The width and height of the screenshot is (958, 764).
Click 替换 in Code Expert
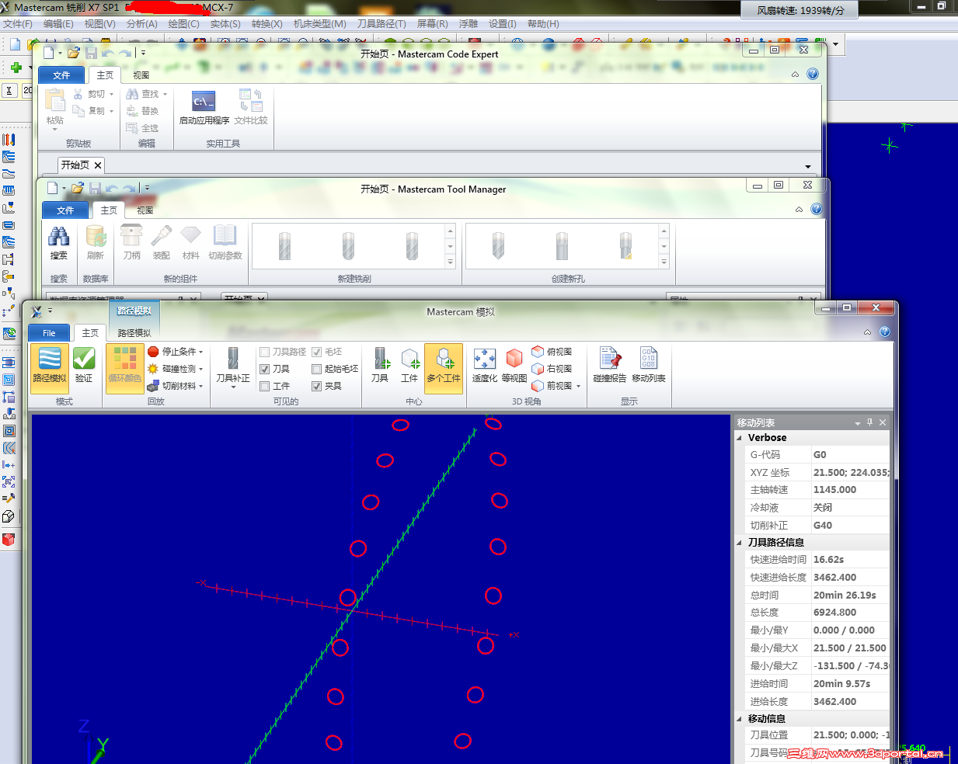pyautogui.click(x=143, y=111)
